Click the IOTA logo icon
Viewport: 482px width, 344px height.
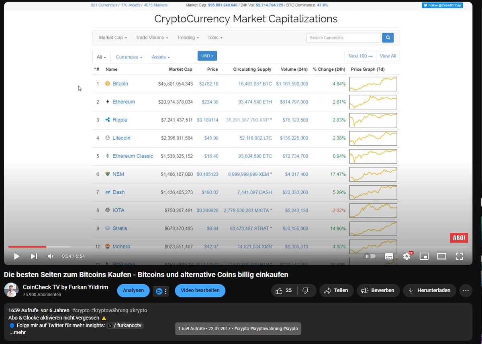click(x=107, y=210)
